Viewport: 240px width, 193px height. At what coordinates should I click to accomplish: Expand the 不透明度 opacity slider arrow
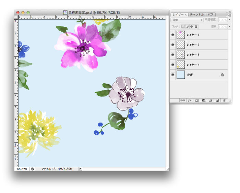(229, 20)
